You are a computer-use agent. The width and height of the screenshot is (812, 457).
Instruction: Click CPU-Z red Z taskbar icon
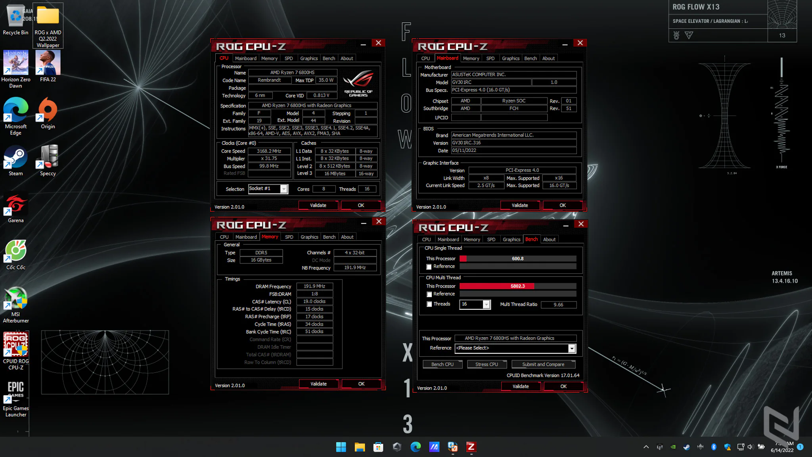coord(471,447)
